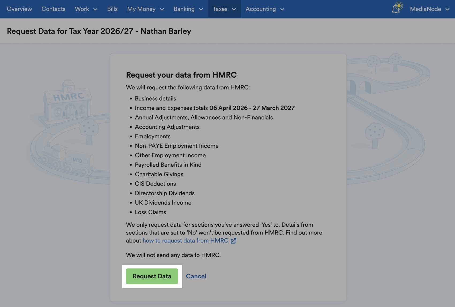
Task: Select Other Employment Income item
Action: pos(170,155)
